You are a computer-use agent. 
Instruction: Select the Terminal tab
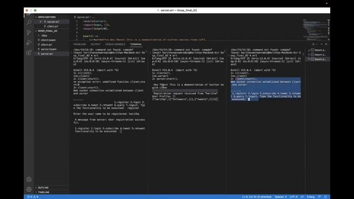[x=136, y=44]
